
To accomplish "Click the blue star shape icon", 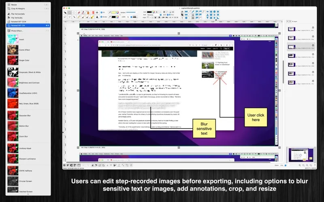I will click(x=215, y=15).
